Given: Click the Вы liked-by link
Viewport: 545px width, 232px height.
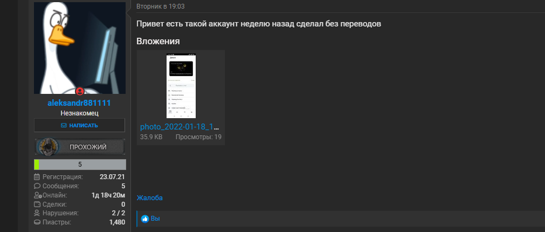Looking at the screenshot, I should point(155,219).
